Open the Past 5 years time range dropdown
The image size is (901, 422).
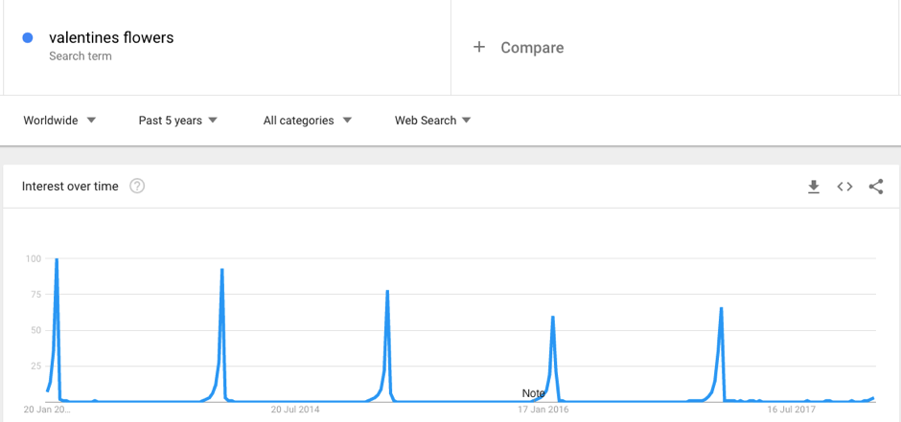[177, 121]
